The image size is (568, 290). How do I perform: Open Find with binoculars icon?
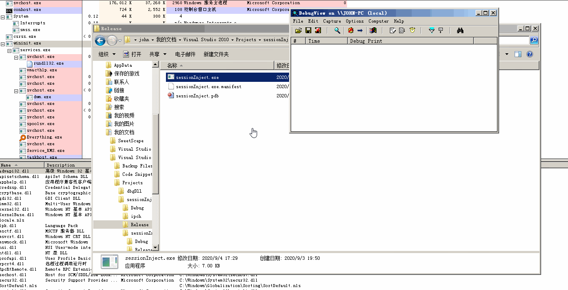pyautogui.click(x=460, y=31)
